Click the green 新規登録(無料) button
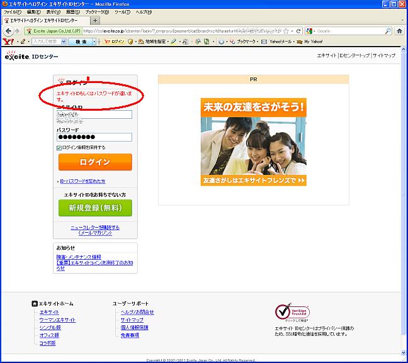The image size is (408, 363). [95, 208]
